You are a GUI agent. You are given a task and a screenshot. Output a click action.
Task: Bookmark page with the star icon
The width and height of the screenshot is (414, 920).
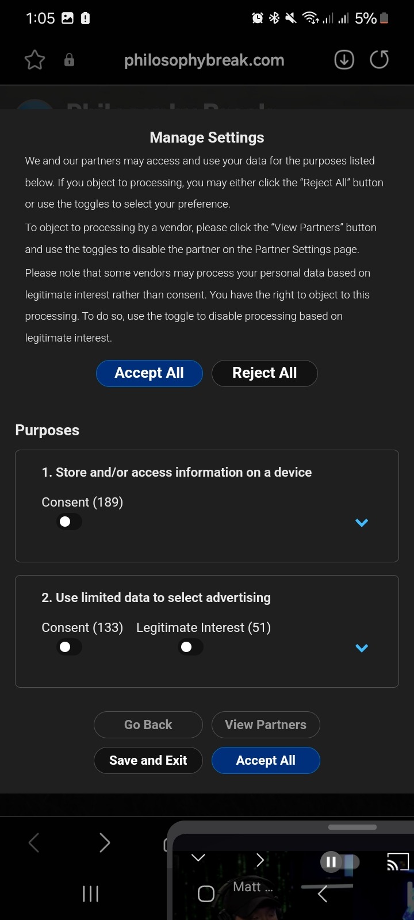click(x=34, y=60)
